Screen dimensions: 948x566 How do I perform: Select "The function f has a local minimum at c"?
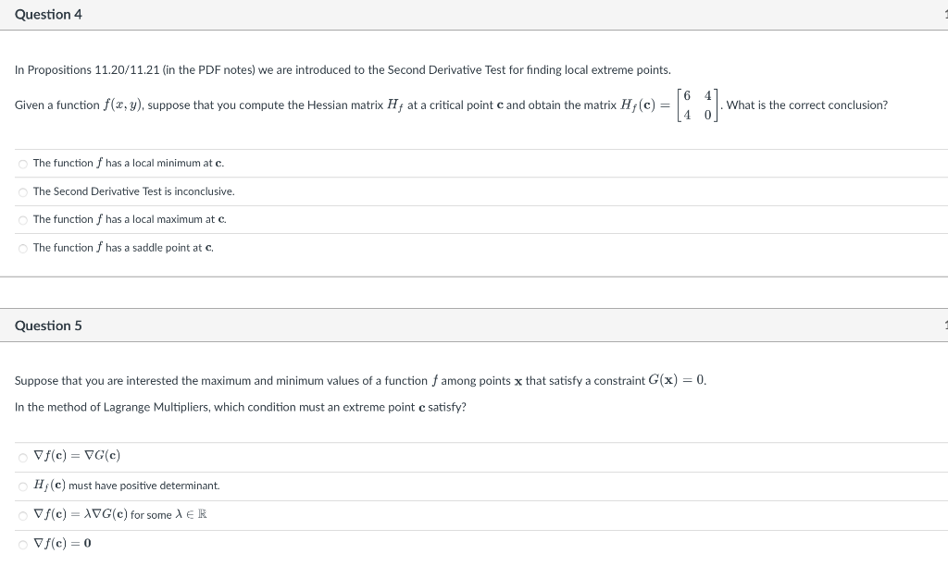pos(22,163)
